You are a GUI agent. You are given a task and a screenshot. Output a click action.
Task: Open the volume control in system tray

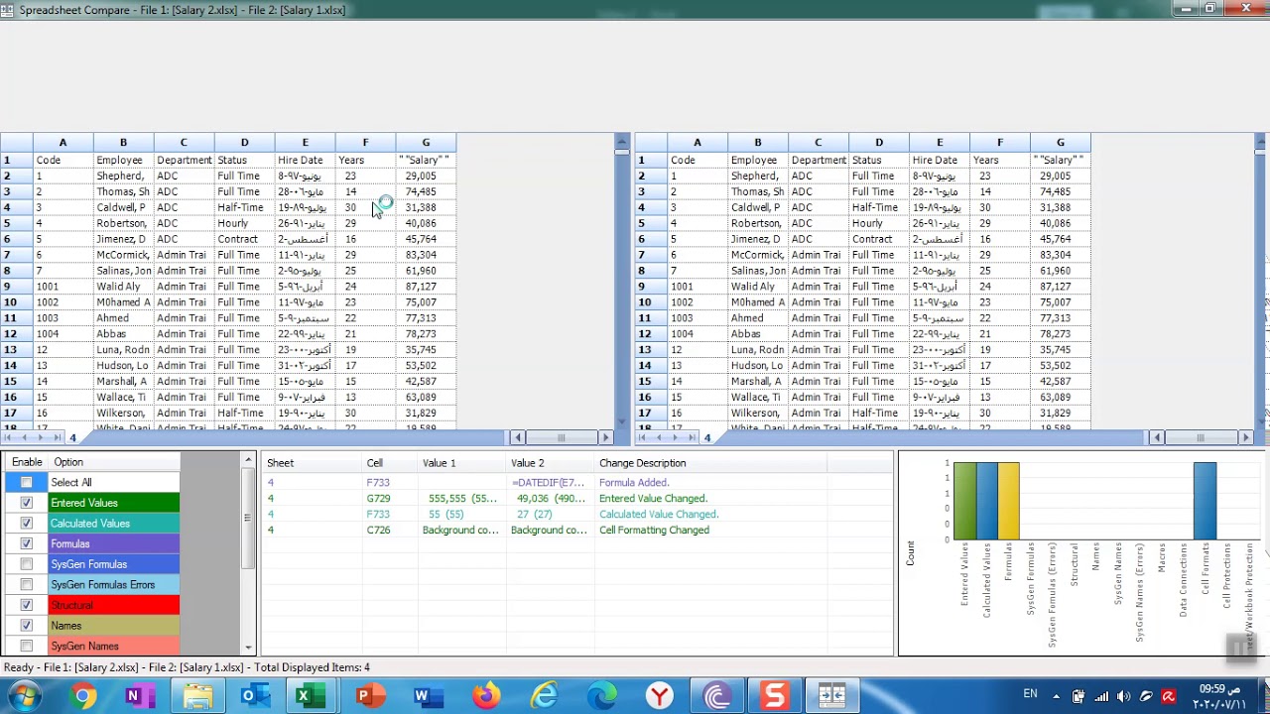1123,696
